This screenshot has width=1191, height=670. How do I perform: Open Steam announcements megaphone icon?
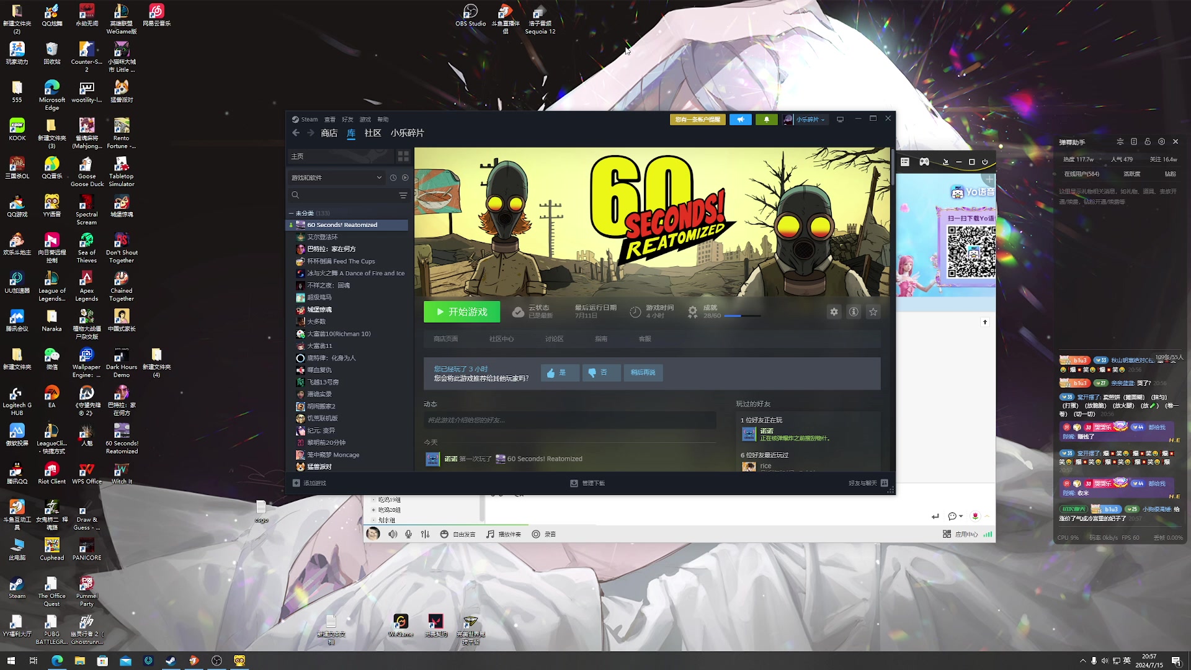click(x=741, y=120)
